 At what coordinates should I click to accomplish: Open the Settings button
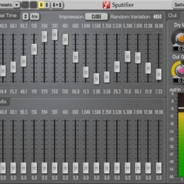tap(179, 5)
